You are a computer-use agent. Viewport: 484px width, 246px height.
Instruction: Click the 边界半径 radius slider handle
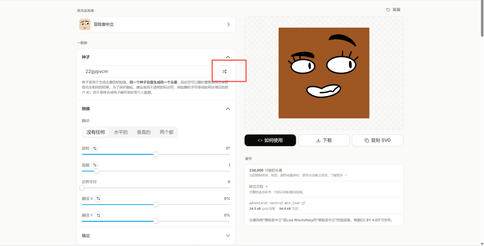coord(82,188)
